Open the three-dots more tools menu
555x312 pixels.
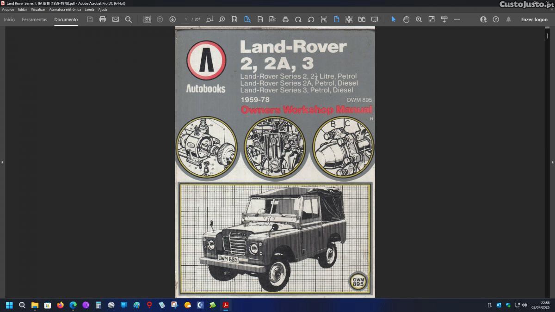[457, 19]
